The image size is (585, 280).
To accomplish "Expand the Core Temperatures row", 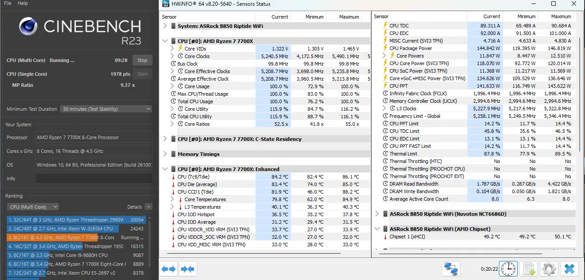I will 172,199.
